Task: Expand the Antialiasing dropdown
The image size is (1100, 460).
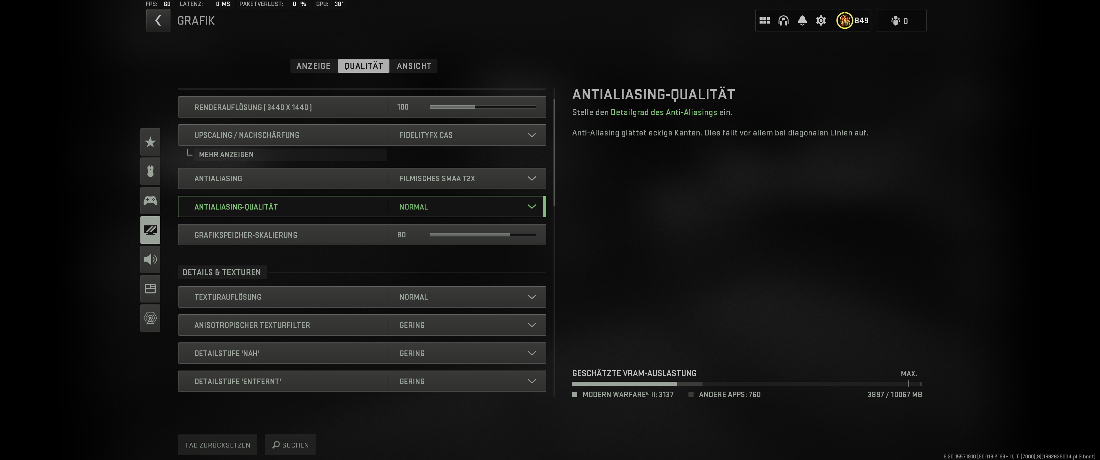Action: [x=531, y=178]
